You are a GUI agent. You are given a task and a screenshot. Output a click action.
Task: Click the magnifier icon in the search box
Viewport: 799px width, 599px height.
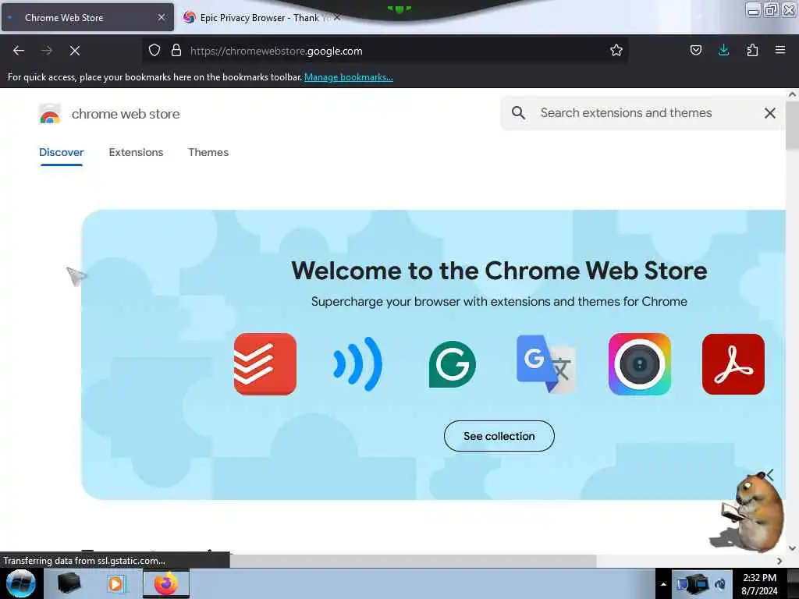tap(518, 112)
